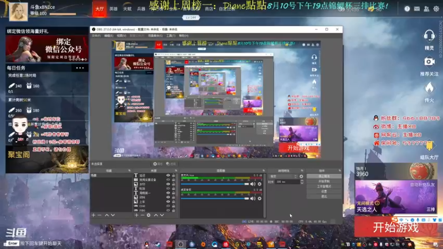Move source up with arrow icon
443x249 pixels.
point(156,215)
